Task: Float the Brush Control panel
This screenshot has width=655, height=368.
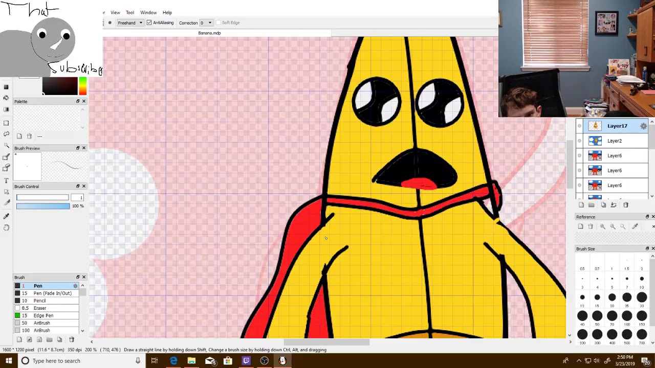Action: pos(78,186)
